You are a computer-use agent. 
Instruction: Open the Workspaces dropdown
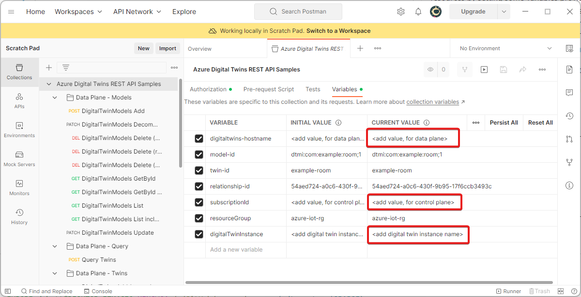78,12
